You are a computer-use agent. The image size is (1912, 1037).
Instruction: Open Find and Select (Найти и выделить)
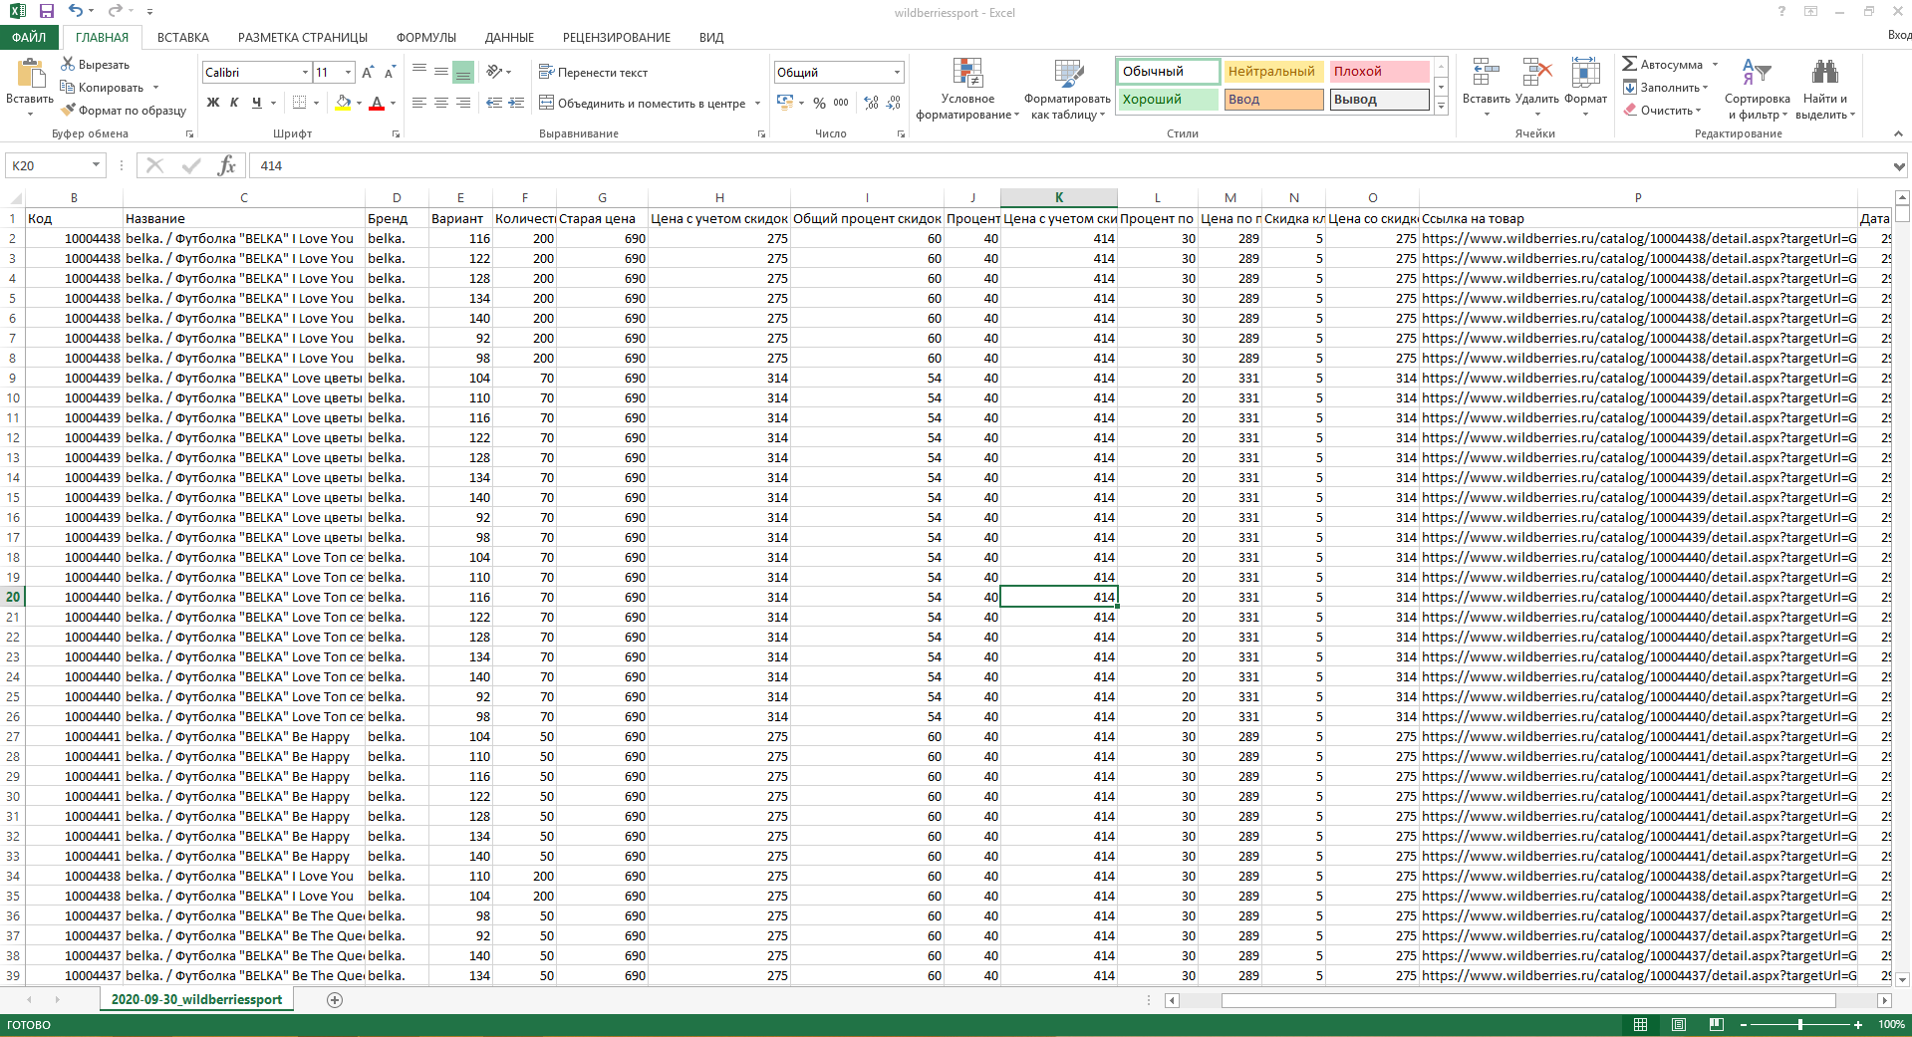(1825, 89)
